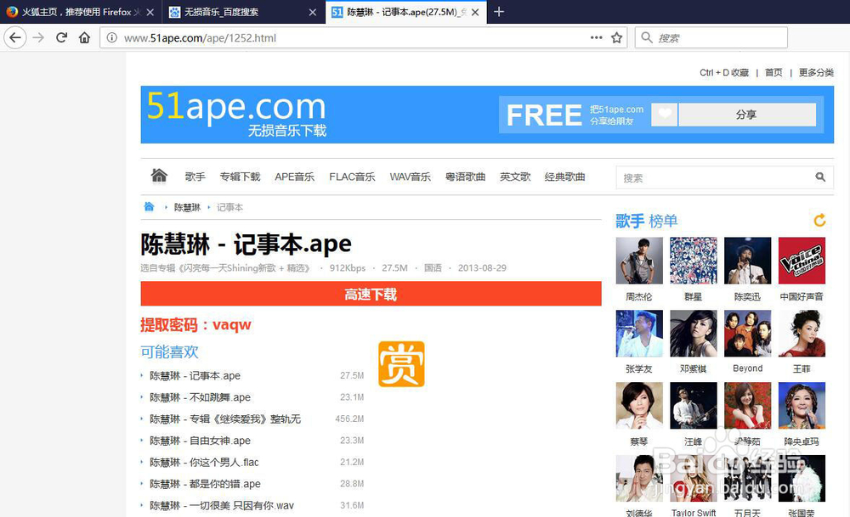Click the breadcrumb home icon

tap(149, 206)
